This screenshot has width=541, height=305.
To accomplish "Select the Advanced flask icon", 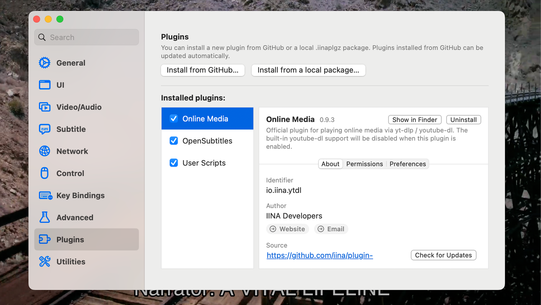I will pos(44,217).
